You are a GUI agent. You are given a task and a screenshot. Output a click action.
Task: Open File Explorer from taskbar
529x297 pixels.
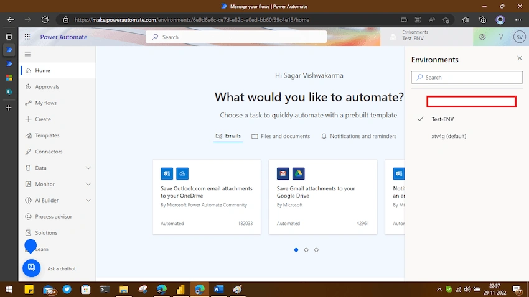click(x=124, y=290)
